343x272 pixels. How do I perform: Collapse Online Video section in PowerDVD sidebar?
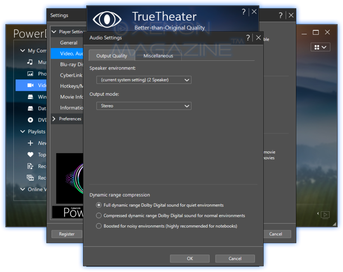pos(23,189)
